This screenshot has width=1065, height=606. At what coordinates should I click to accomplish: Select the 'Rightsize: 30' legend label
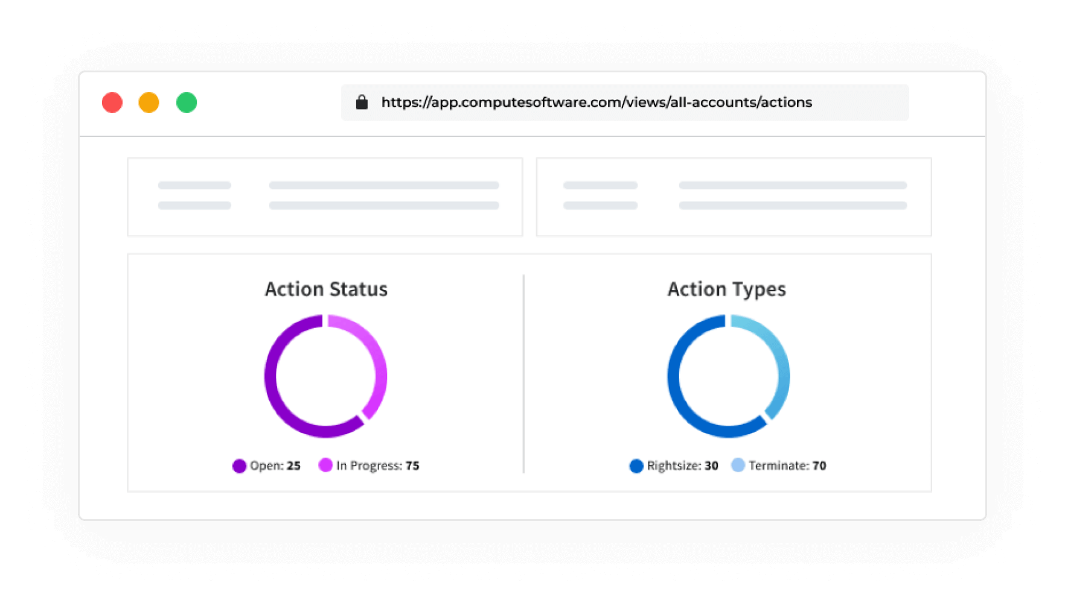683,466
